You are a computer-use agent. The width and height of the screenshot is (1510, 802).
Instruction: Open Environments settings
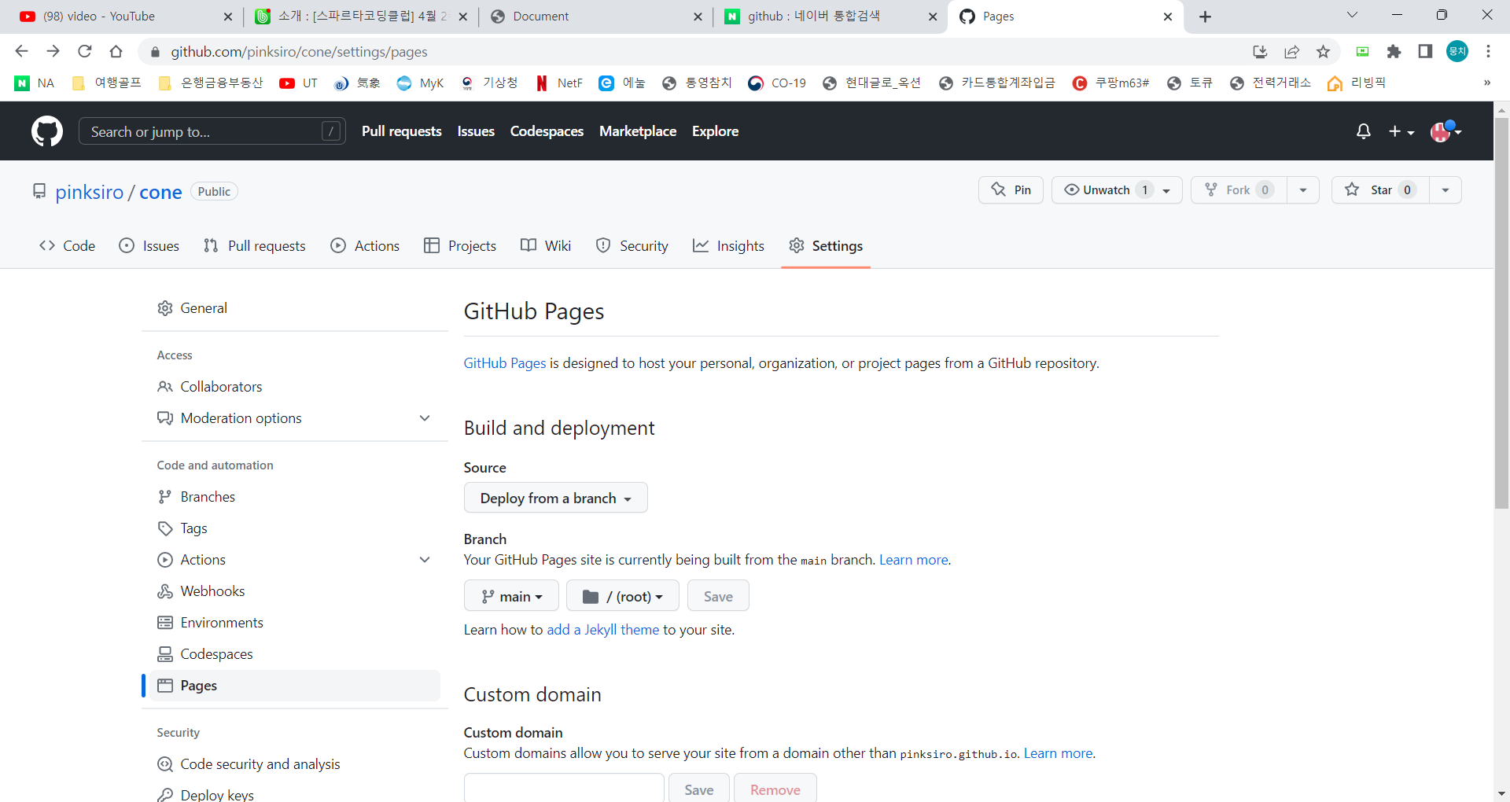pyautogui.click(x=295, y=623)
